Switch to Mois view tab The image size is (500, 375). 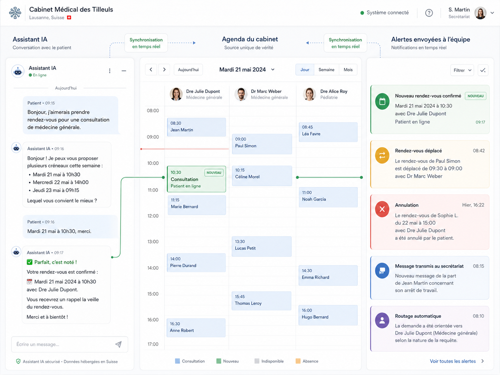point(348,69)
